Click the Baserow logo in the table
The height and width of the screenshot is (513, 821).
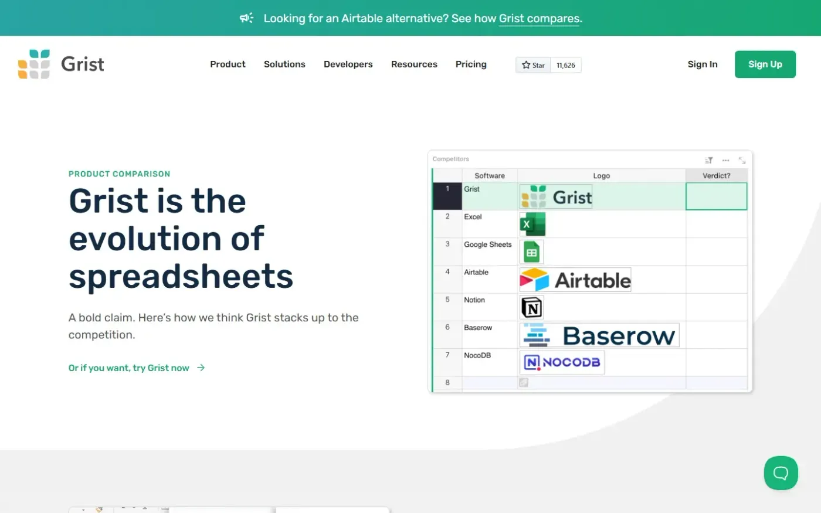click(599, 335)
